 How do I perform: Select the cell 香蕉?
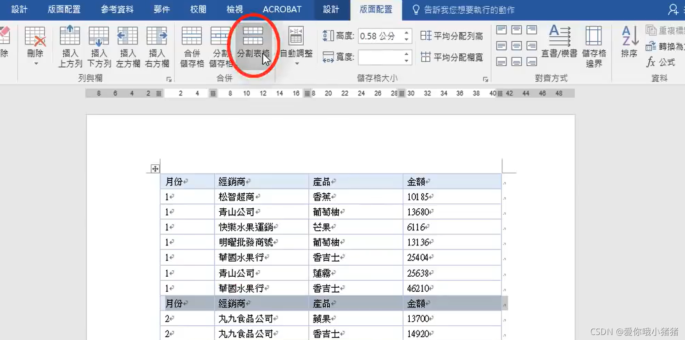click(x=356, y=197)
